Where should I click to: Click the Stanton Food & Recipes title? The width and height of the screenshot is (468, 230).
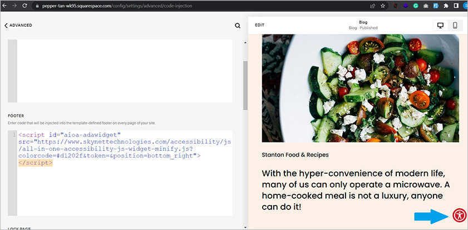295,154
